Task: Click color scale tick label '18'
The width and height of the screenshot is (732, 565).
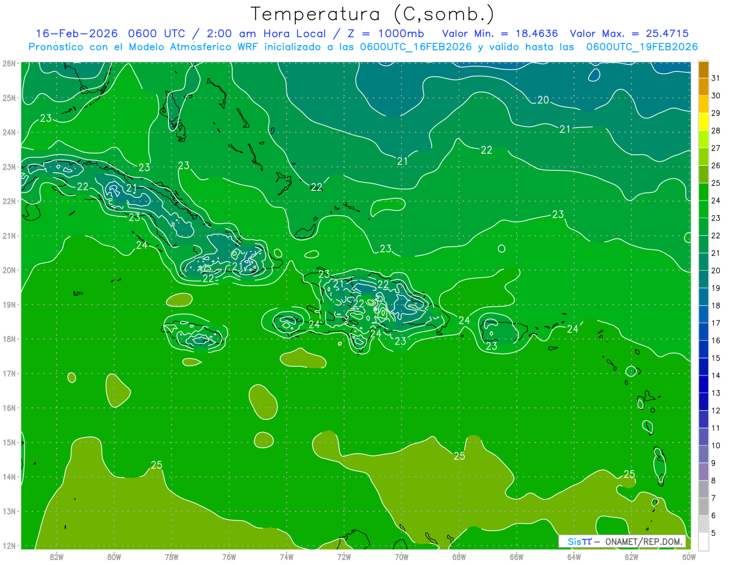Action: [x=716, y=305]
